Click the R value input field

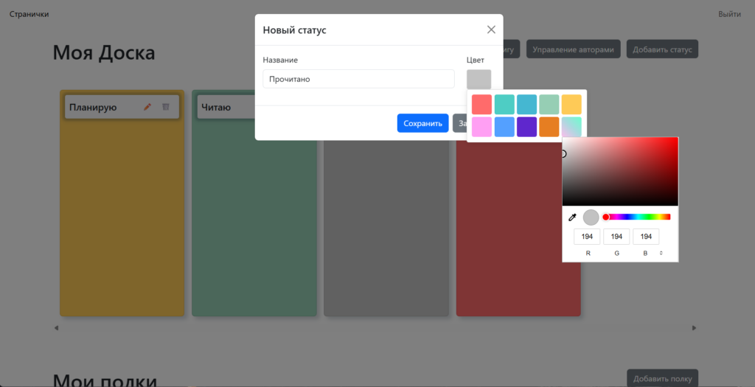pyautogui.click(x=587, y=237)
